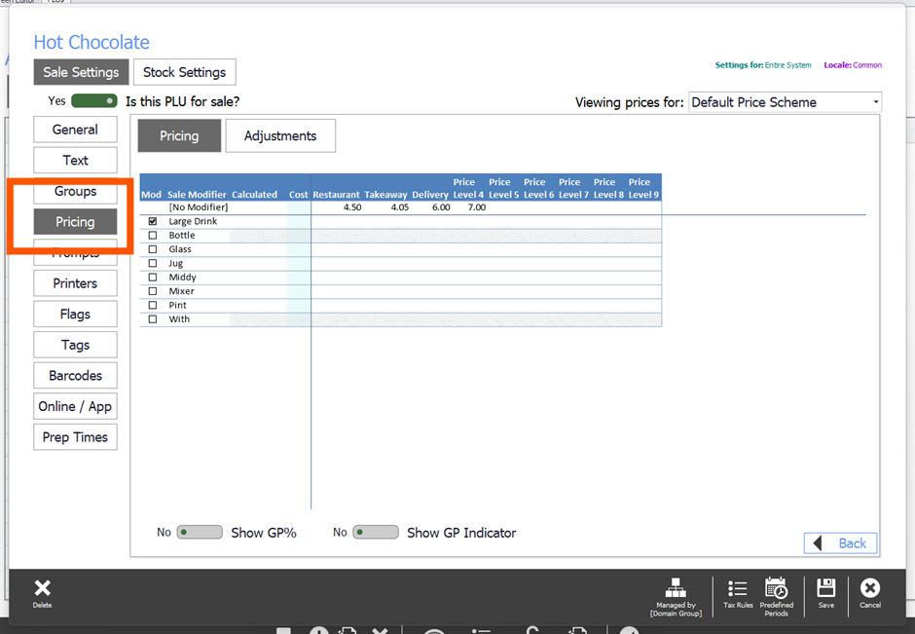Click the Restaurant column header

point(336,195)
